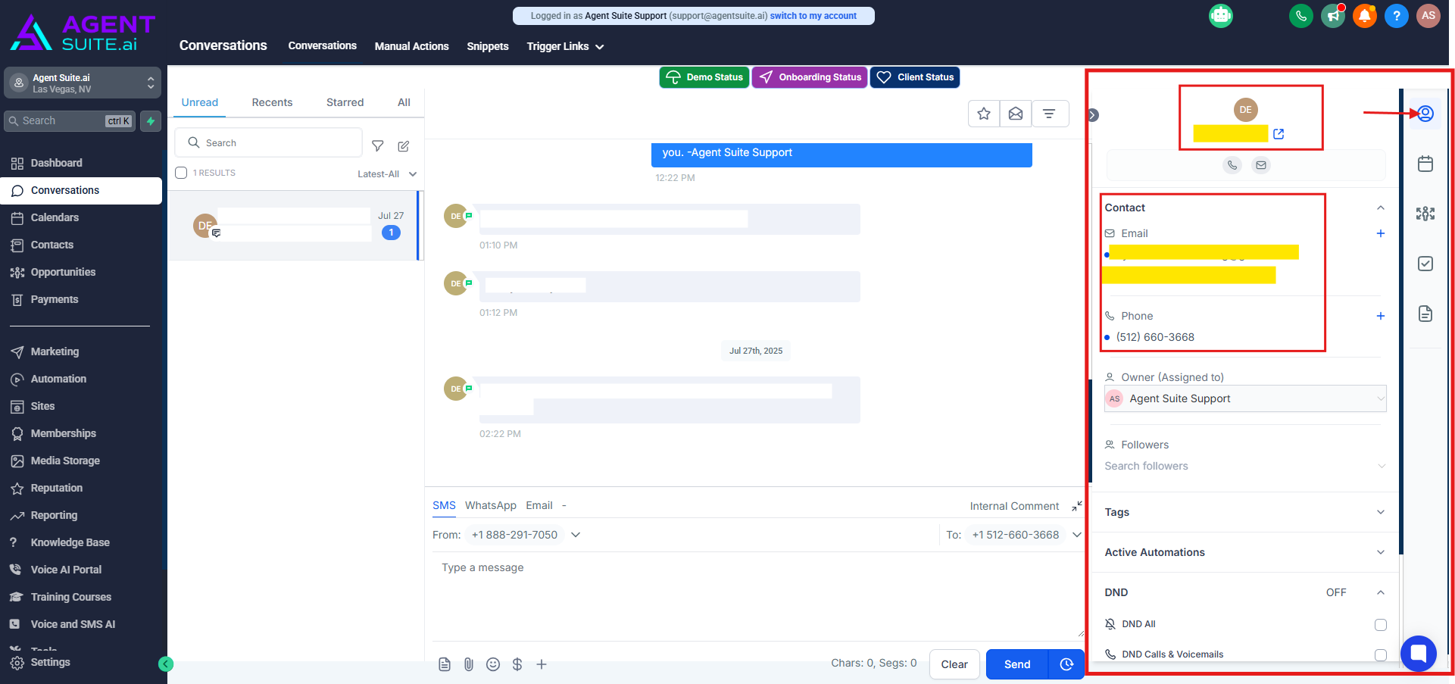The image size is (1455, 684).
Task: Call the contact via phone icon
Action: (1233, 165)
